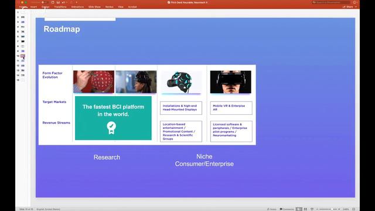Screen dimensions: 375x211
Task: Select the red EEG cap image
Action: (94, 81)
